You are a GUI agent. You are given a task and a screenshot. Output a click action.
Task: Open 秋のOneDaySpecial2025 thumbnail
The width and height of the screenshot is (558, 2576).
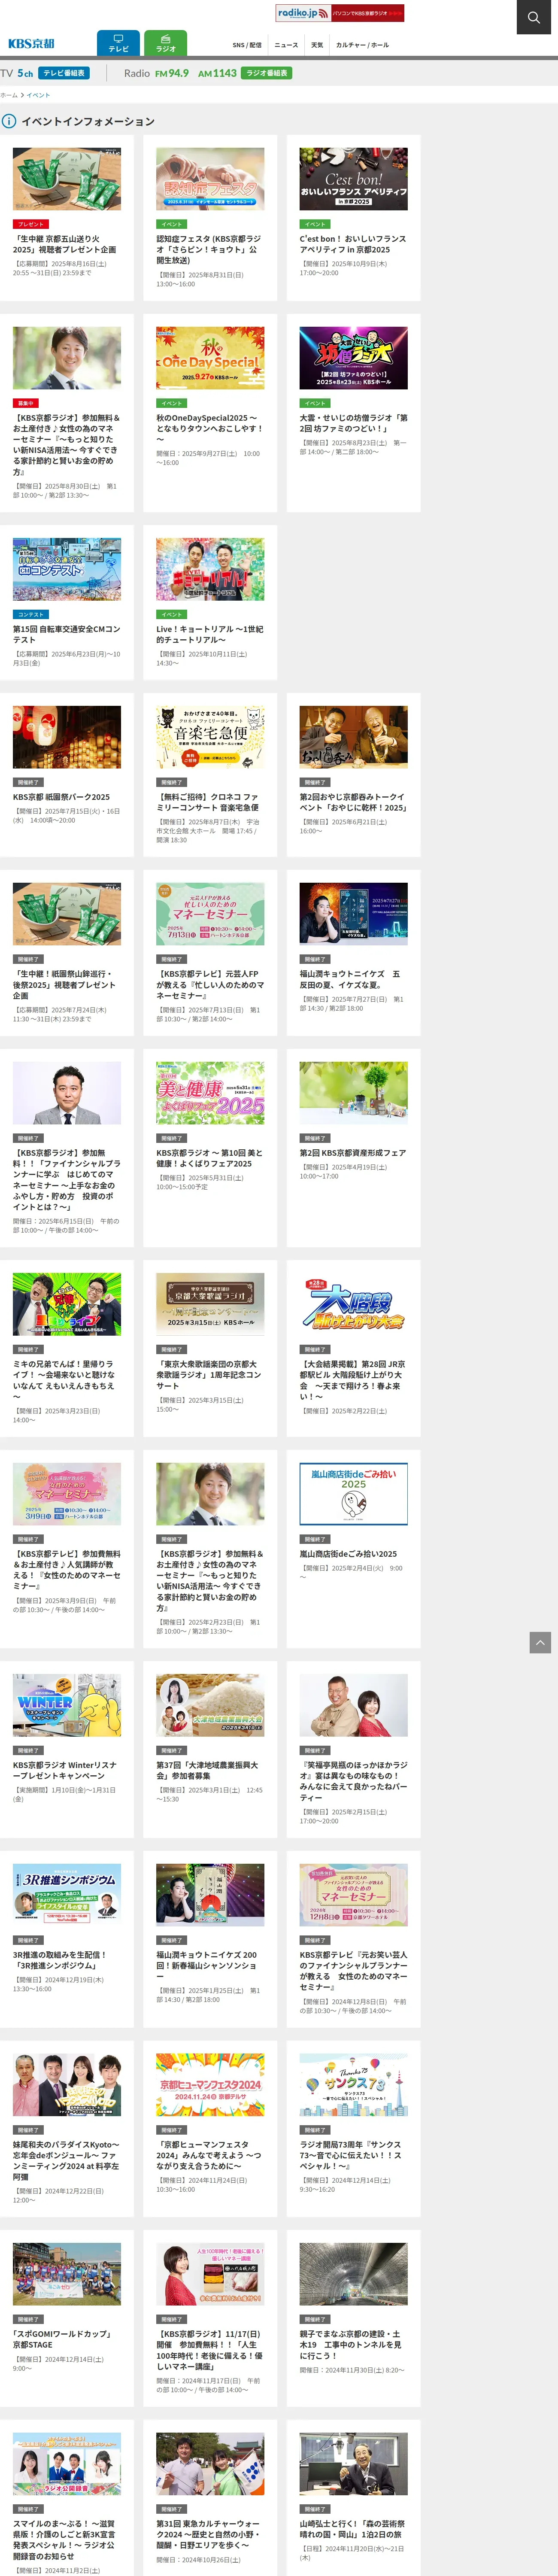click(210, 358)
